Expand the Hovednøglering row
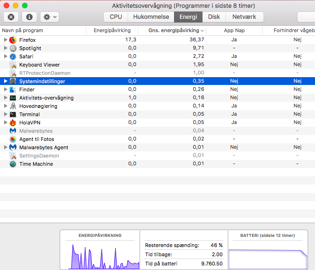This screenshot has height=270, width=315. [6, 106]
